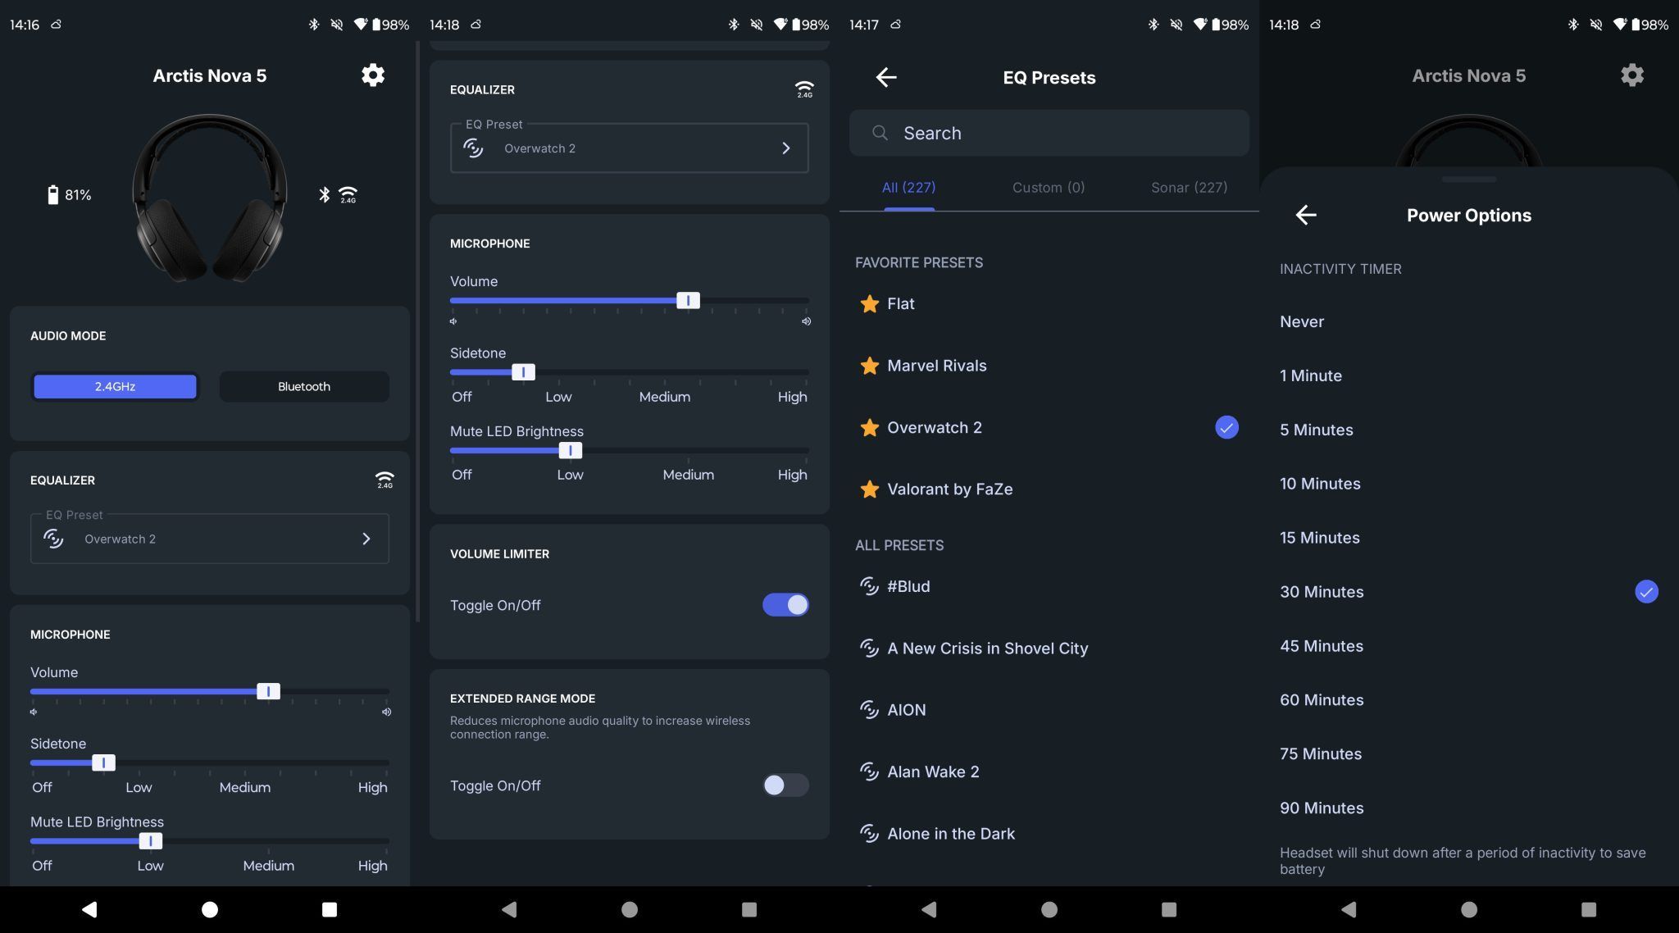Click the star next to Valorant by FaZe

click(869, 489)
